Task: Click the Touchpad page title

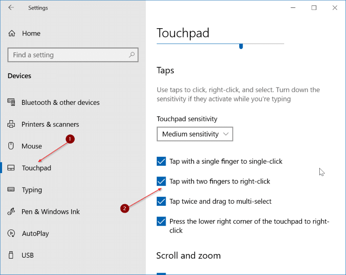Action: point(183,33)
